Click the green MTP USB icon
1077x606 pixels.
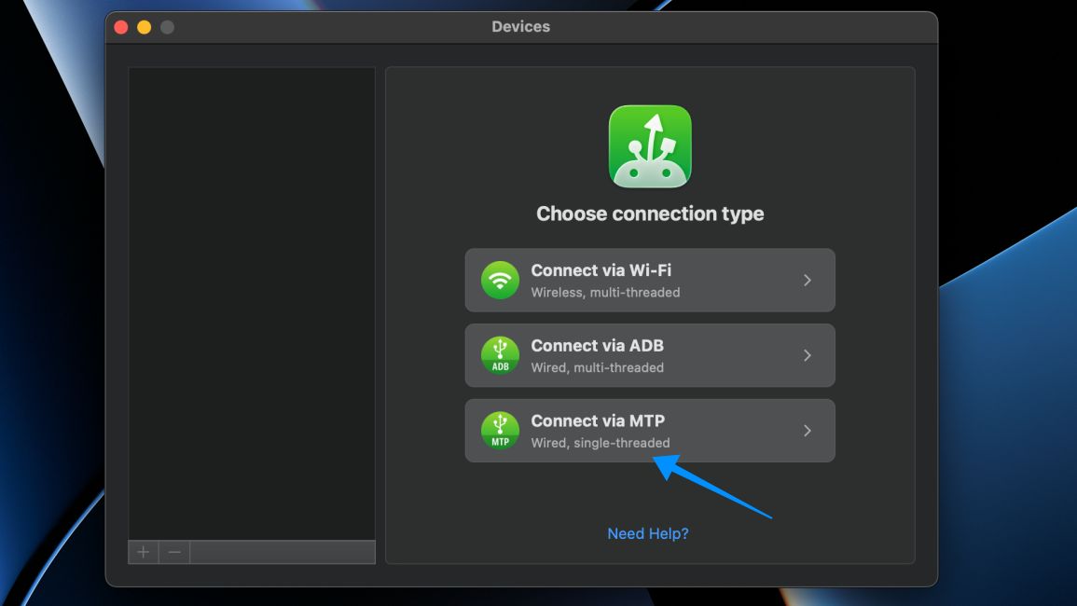point(500,431)
